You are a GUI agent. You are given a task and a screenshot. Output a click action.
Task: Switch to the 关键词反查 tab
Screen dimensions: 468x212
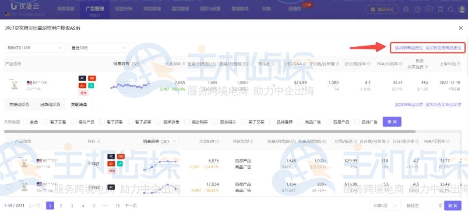[19, 105]
